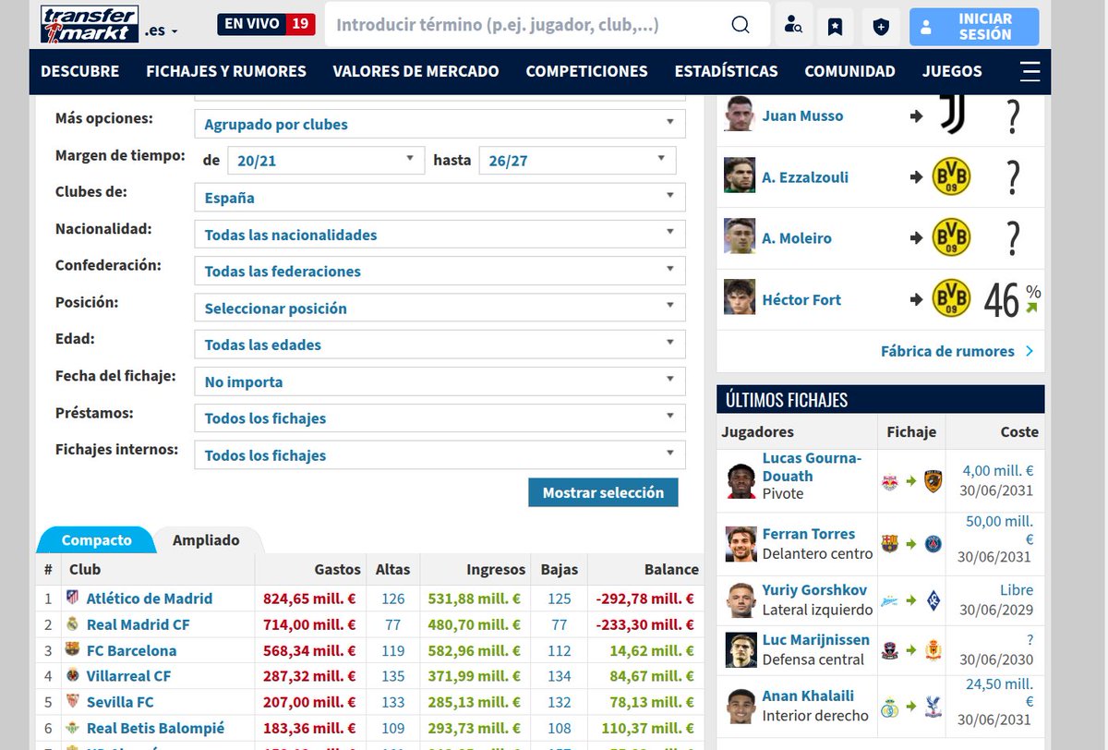Click Juan Musso player photo
Viewport: 1108px width, 750px height.
(x=740, y=115)
